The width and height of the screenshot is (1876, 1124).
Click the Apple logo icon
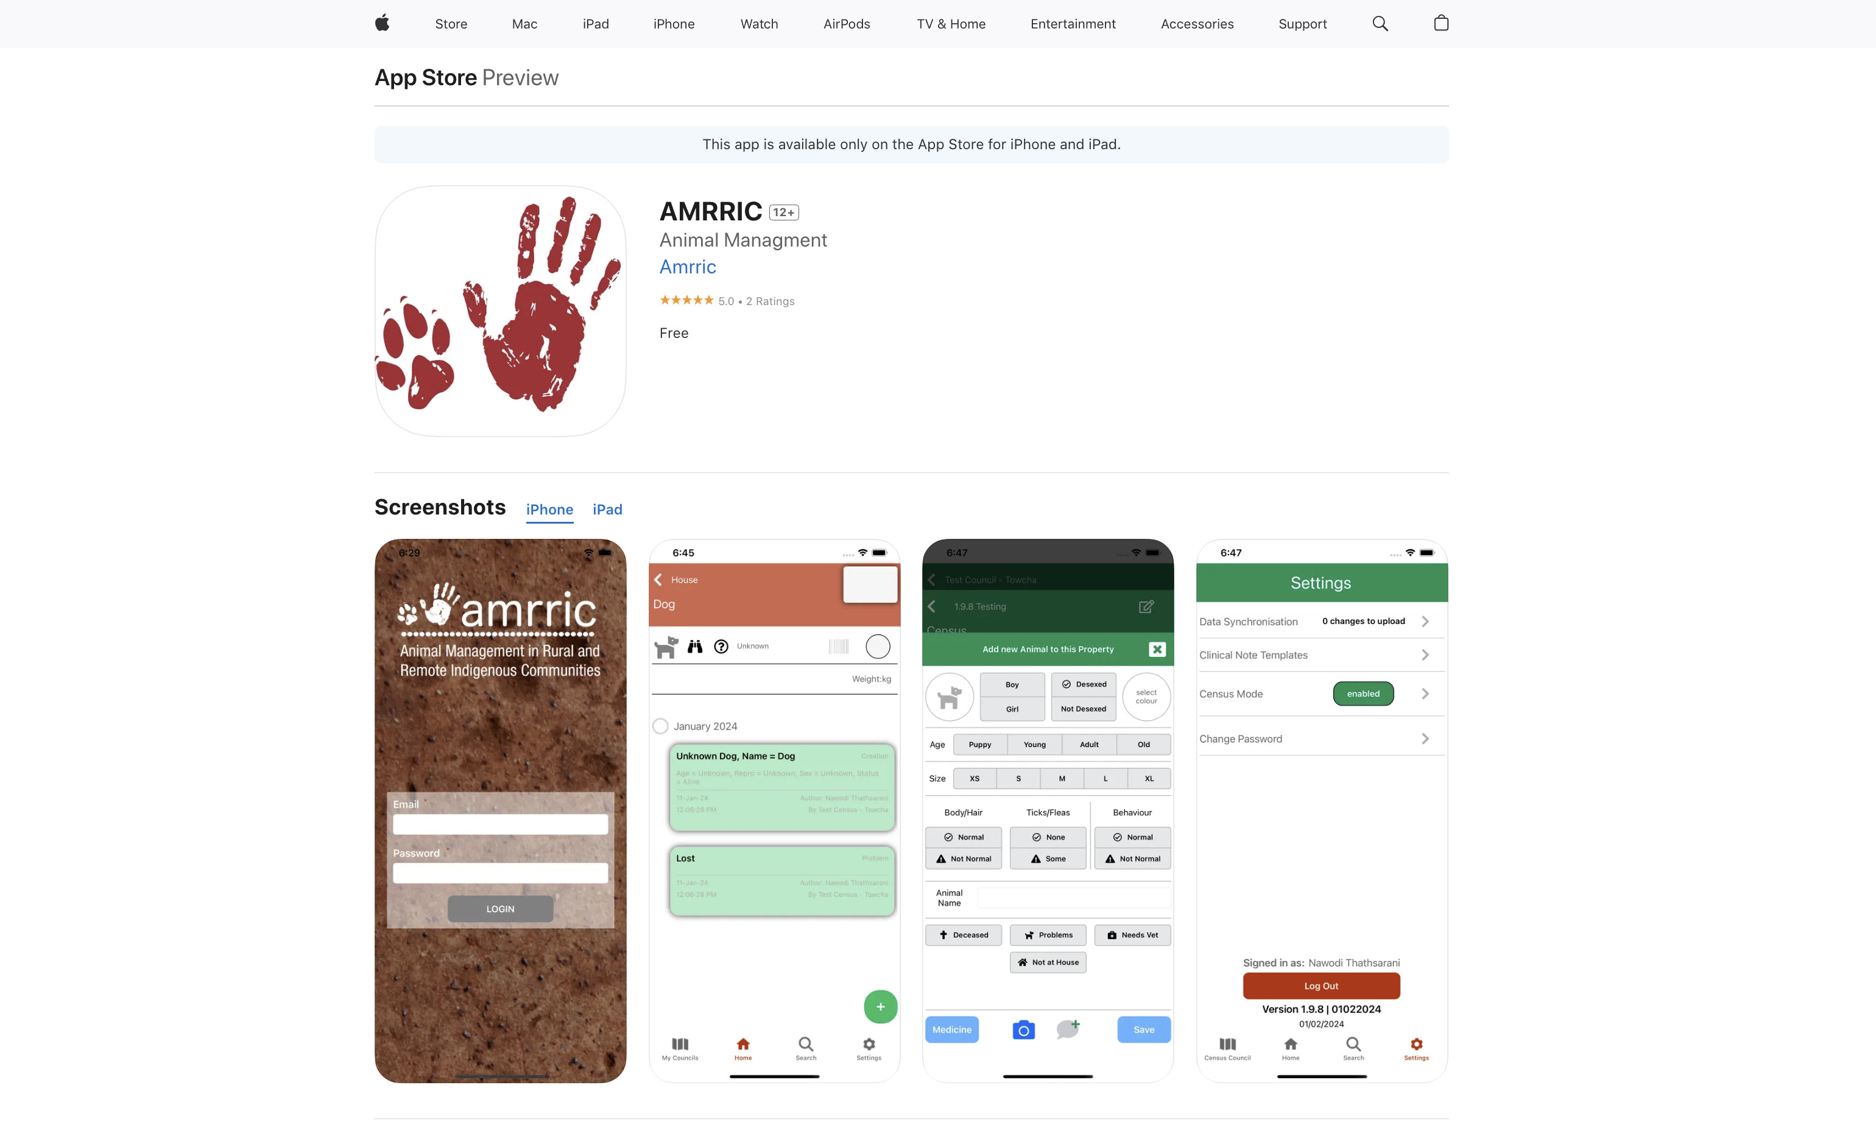[382, 24]
